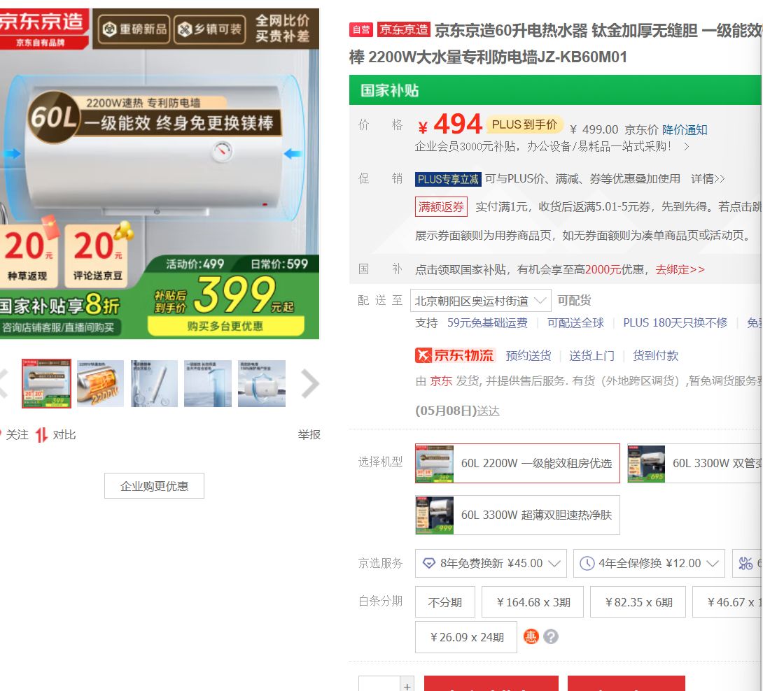Click the PLUS专享立减 promo tag
This screenshot has height=691, width=763.
tap(448, 179)
